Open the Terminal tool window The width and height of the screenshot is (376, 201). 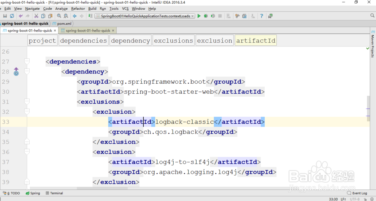(x=54, y=193)
